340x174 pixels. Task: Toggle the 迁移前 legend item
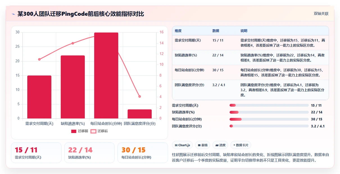click(80, 131)
